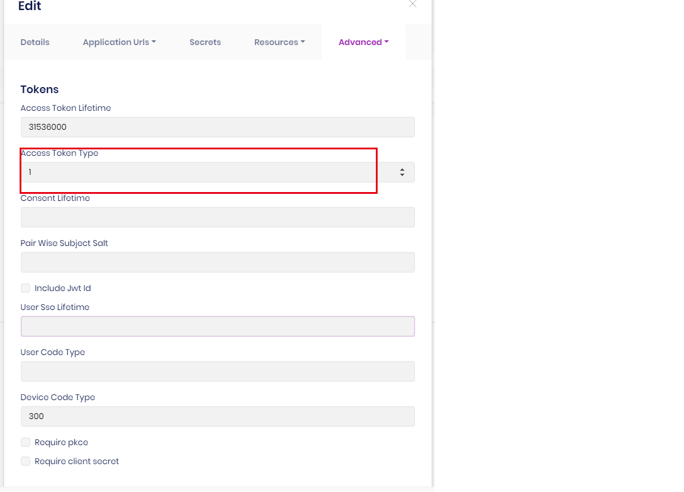Click the Access Token Lifetime label text
Viewport: 684px width, 492px height.
[65, 108]
